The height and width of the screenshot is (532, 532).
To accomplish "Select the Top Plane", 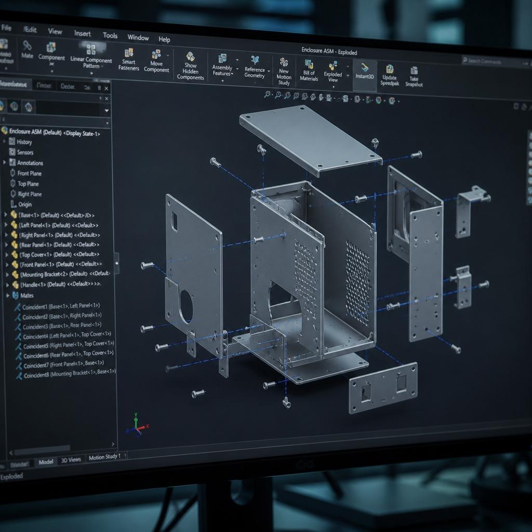I will point(24,183).
